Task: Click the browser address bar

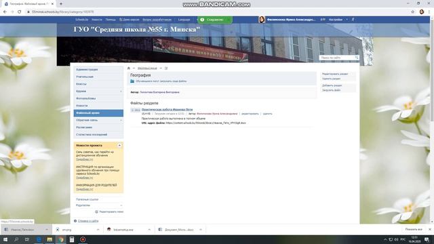Action: point(216,12)
